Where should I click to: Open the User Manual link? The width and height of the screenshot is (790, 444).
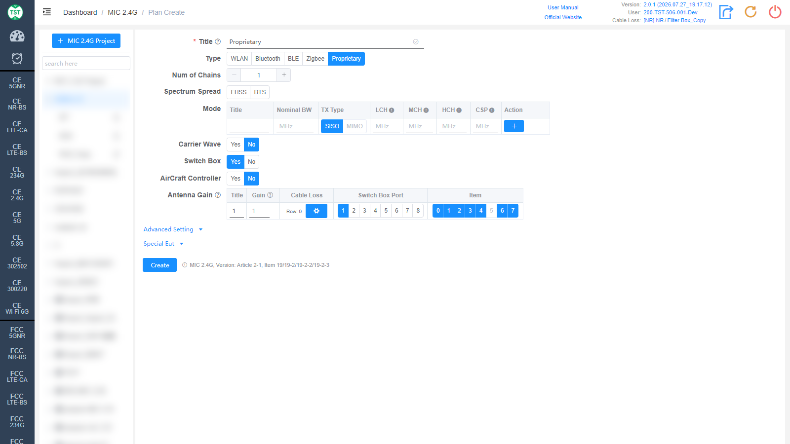click(563, 7)
